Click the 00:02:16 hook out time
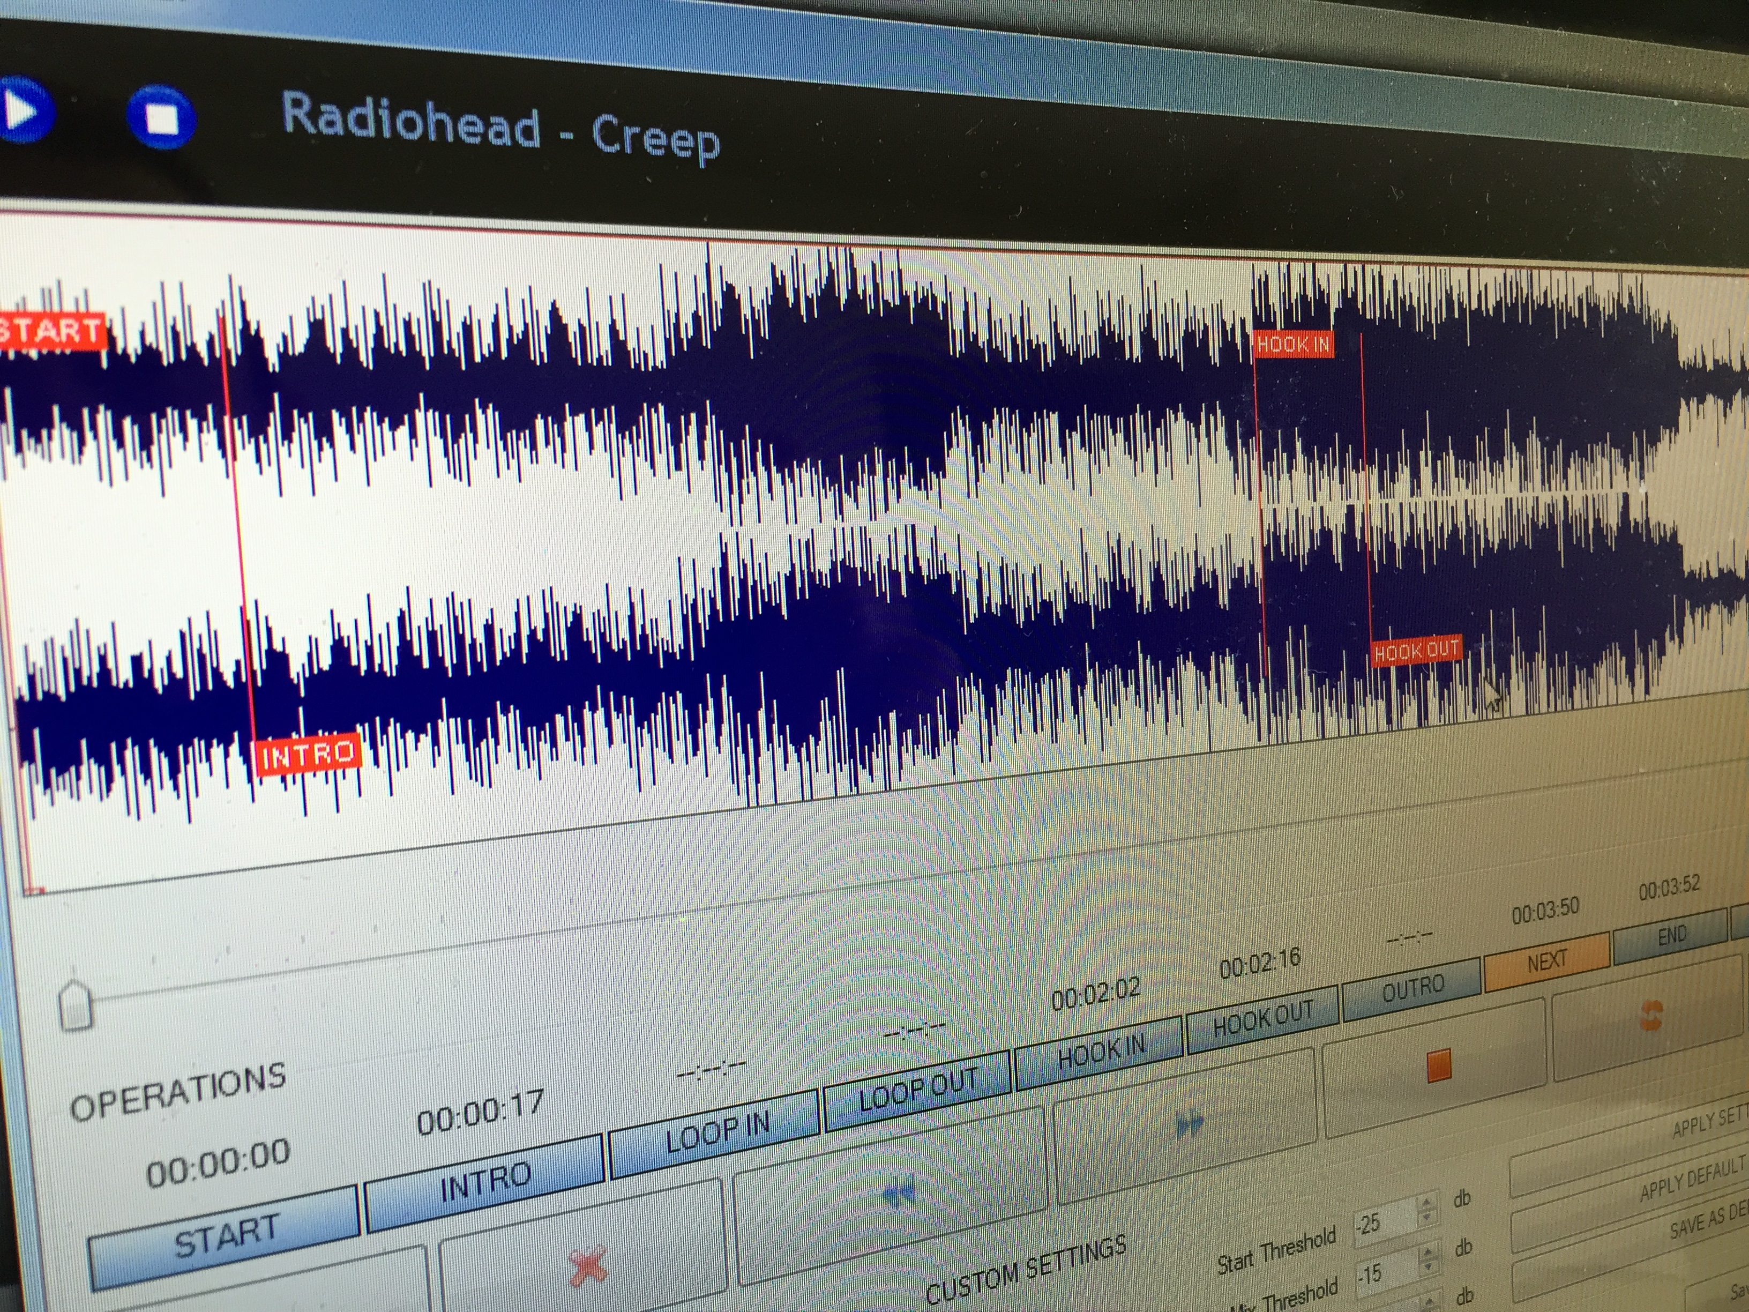The width and height of the screenshot is (1749, 1312). 1260,963
